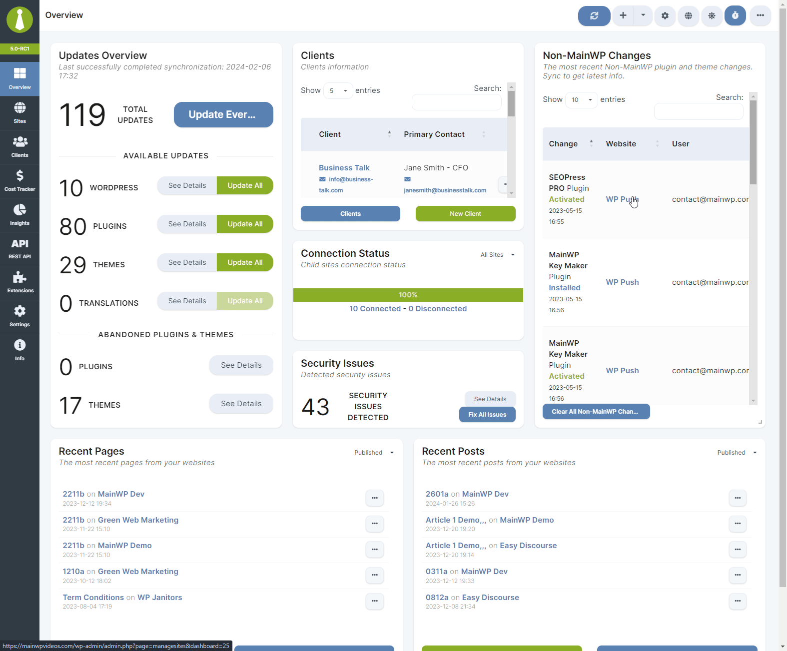Click the Non-MainWP Changes scrollbar thumb
787x651 pixels.
tap(753, 143)
